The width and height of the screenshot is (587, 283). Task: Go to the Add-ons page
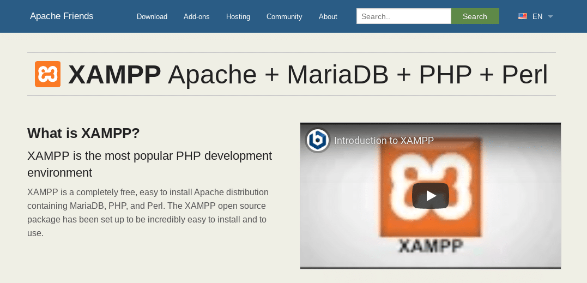click(197, 16)
